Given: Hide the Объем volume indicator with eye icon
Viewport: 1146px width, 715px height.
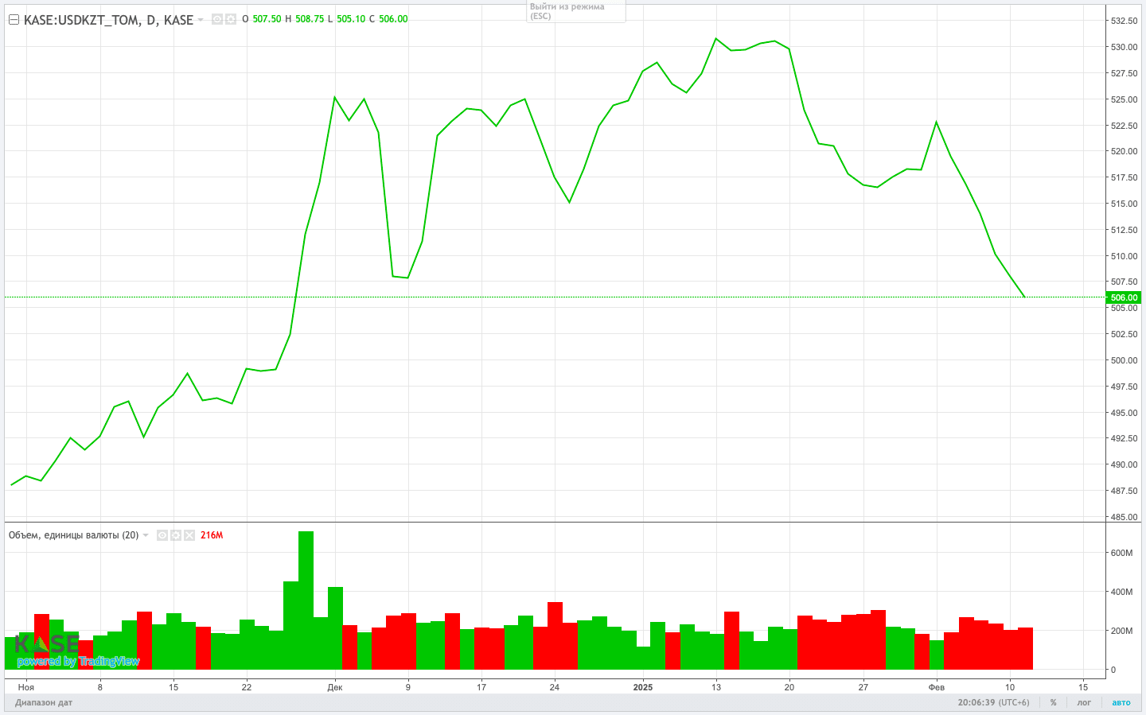Looking at the screenshot, I should [x=162, y=535].
